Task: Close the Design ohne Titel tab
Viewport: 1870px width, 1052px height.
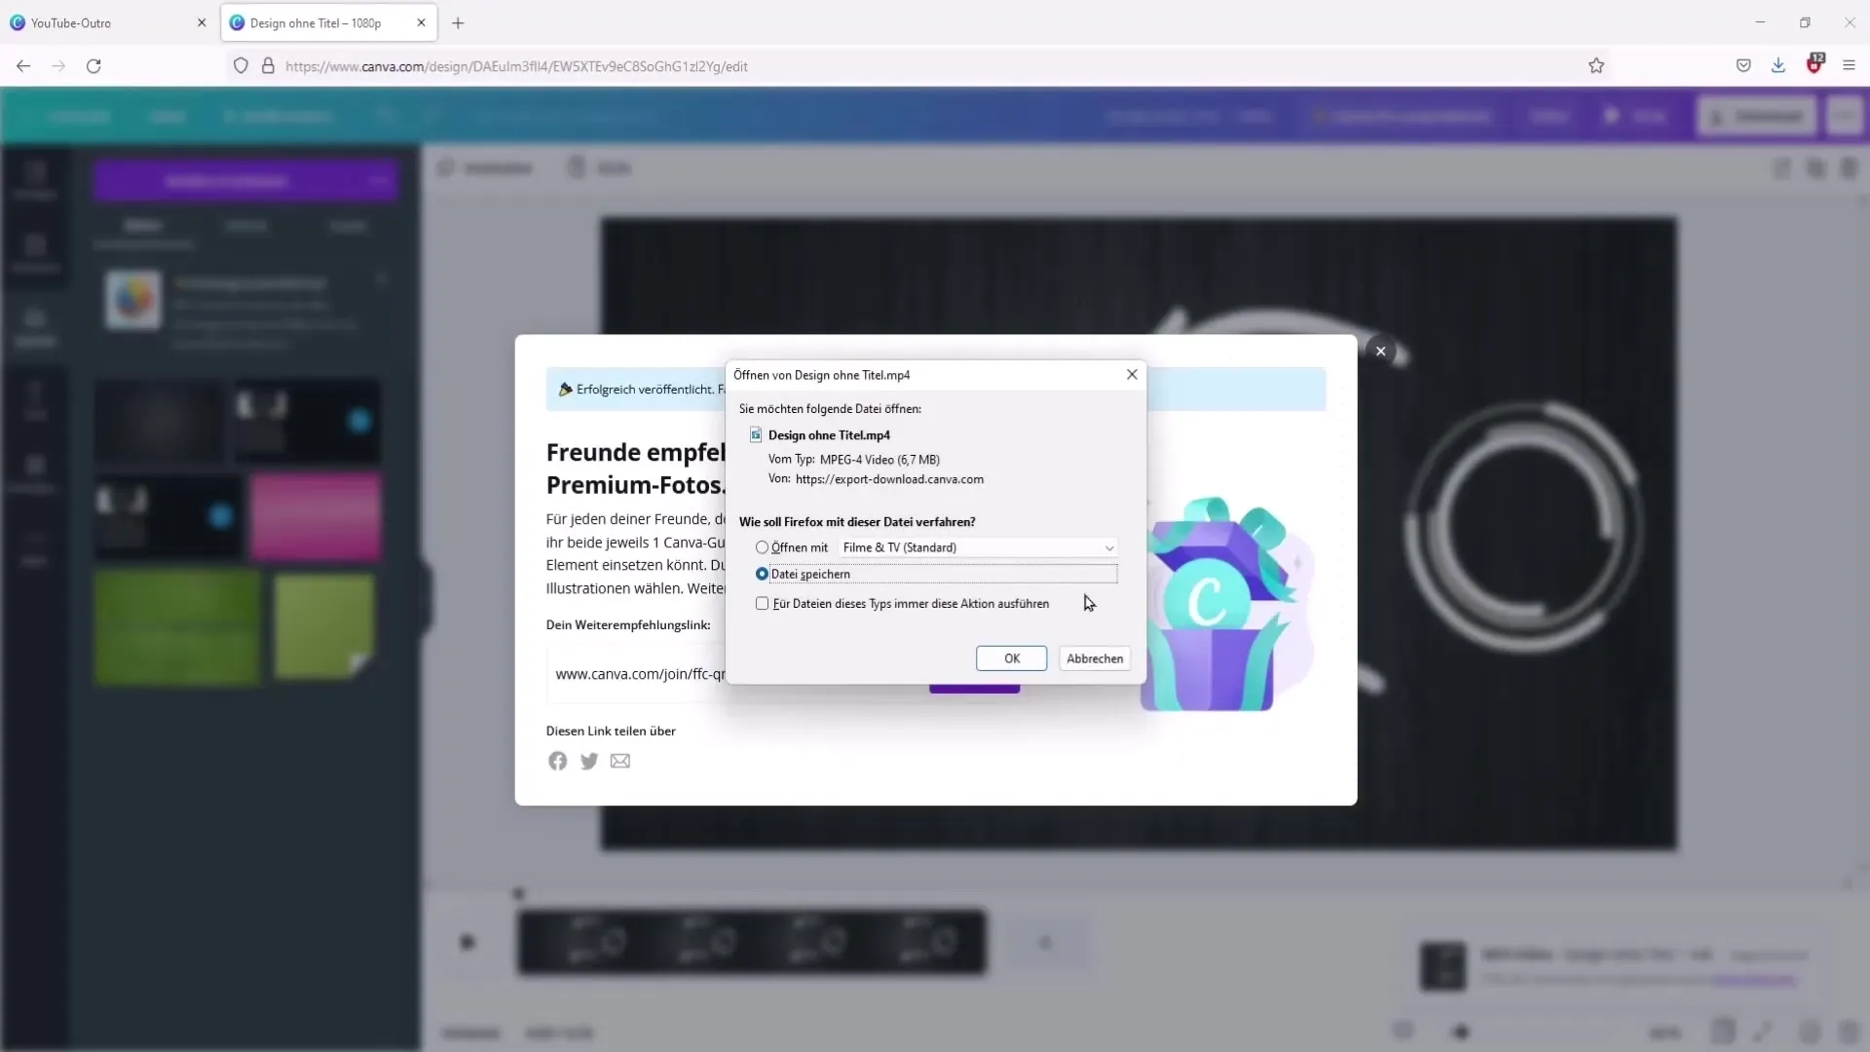Action: (421, 22)
